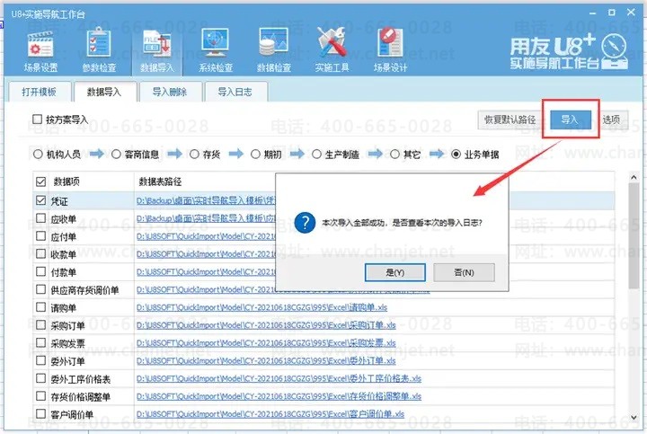
Task: Select 数据导入 toolbar icon
Action: [157, 51]
